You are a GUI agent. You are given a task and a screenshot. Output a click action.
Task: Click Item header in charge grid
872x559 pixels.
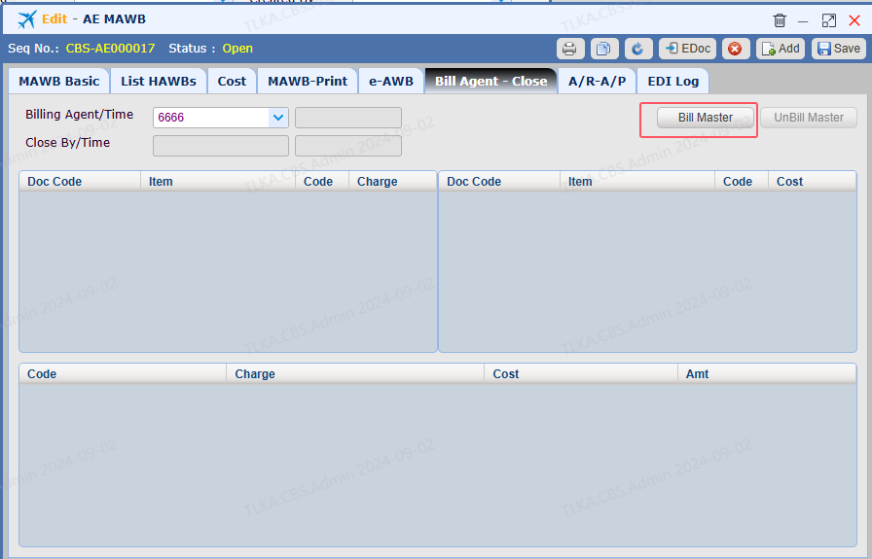click(x=218, y=182)
